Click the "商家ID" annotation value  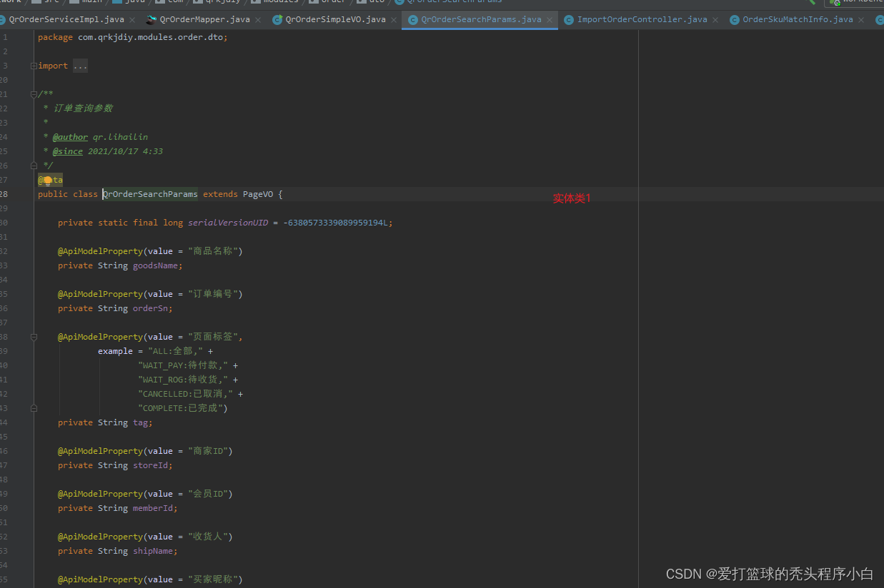(208, 451)
